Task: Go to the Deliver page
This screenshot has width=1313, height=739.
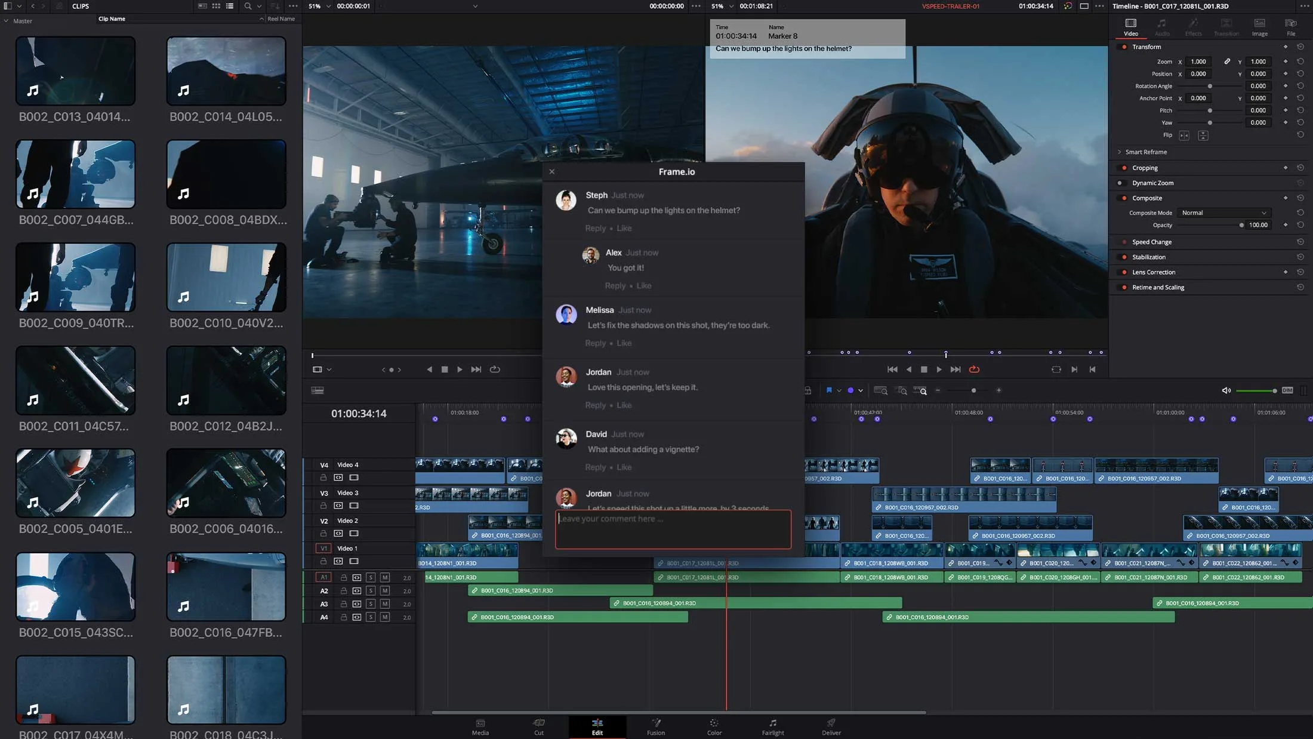Action: coord(831,726)
